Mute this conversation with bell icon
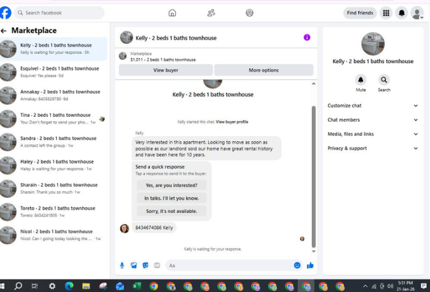The image size is (430, 292). coord(361,80)
